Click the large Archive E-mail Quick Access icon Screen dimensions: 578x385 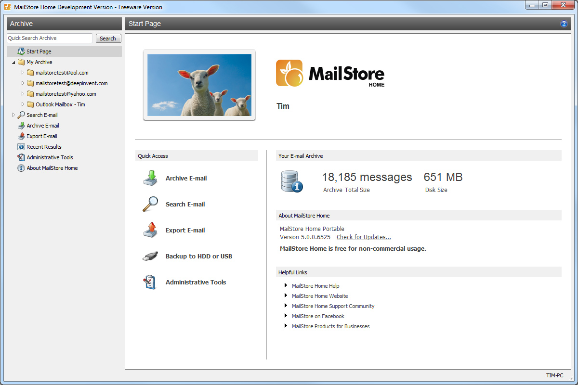pyautogui.click(x=150, y=178)
